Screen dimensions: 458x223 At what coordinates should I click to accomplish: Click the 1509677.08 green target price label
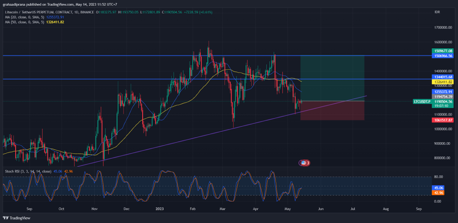tap(443, 50)
